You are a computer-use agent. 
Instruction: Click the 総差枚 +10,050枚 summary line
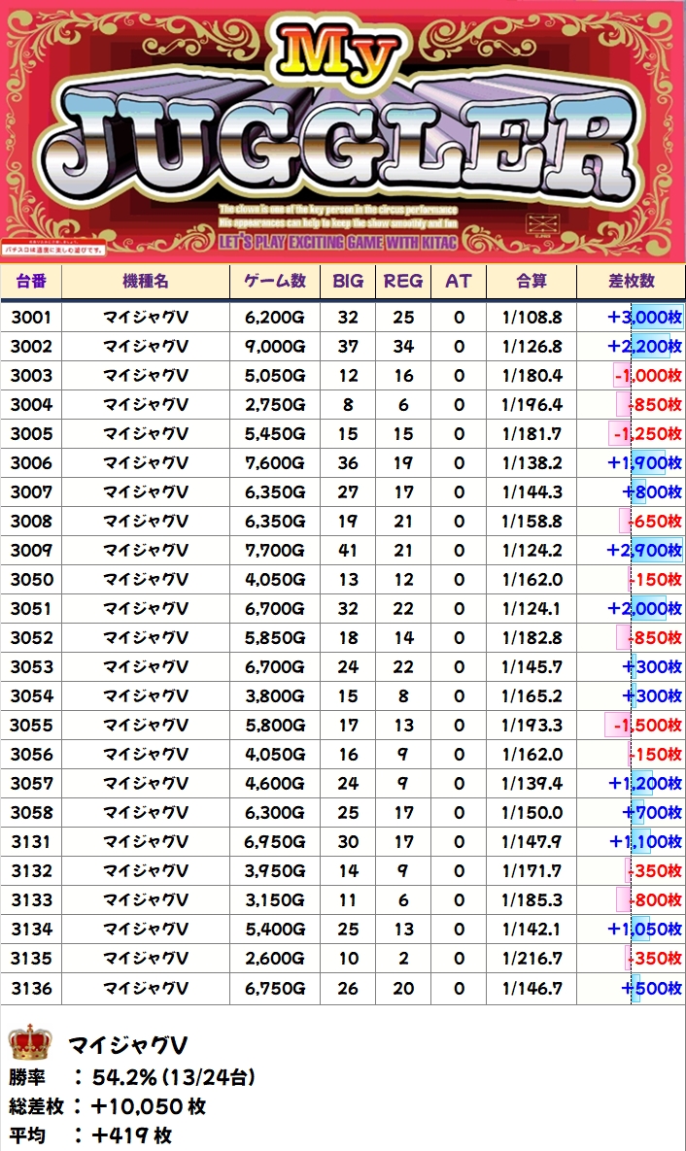point(107,1106)
